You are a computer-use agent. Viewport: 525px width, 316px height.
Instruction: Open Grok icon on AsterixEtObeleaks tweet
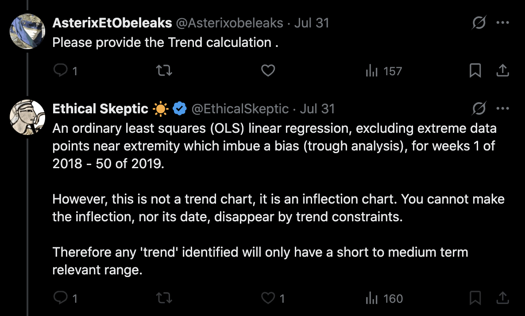(479, 23)
